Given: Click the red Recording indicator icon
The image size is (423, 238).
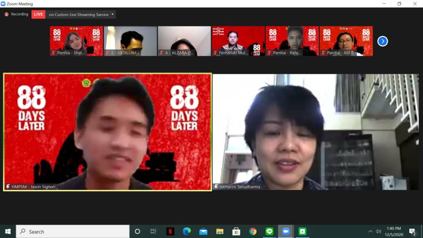Looking at the screenshot, I should [7, 14].
